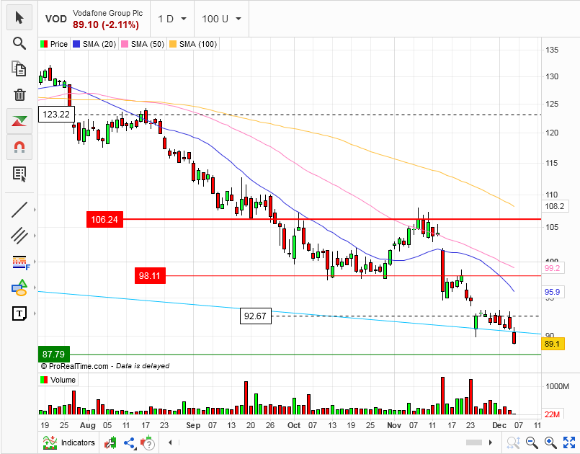The height and width of the screenshot is (454, 580).
Task: Click the Nov label on date axis
Action: click(394, 425)
